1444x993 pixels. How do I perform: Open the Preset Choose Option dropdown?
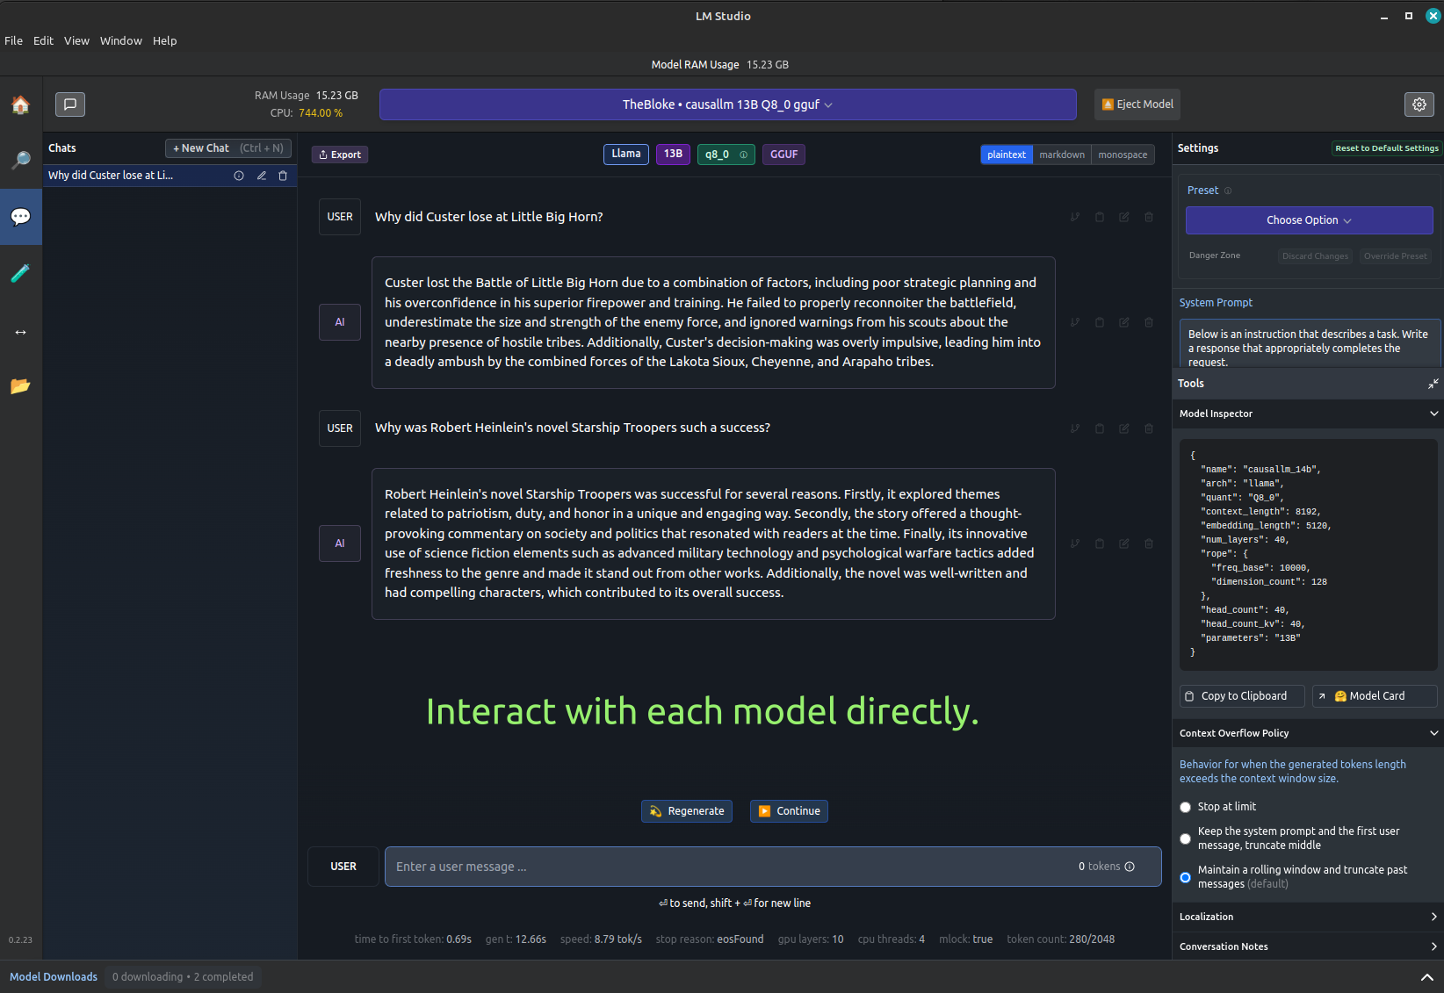1308,220
